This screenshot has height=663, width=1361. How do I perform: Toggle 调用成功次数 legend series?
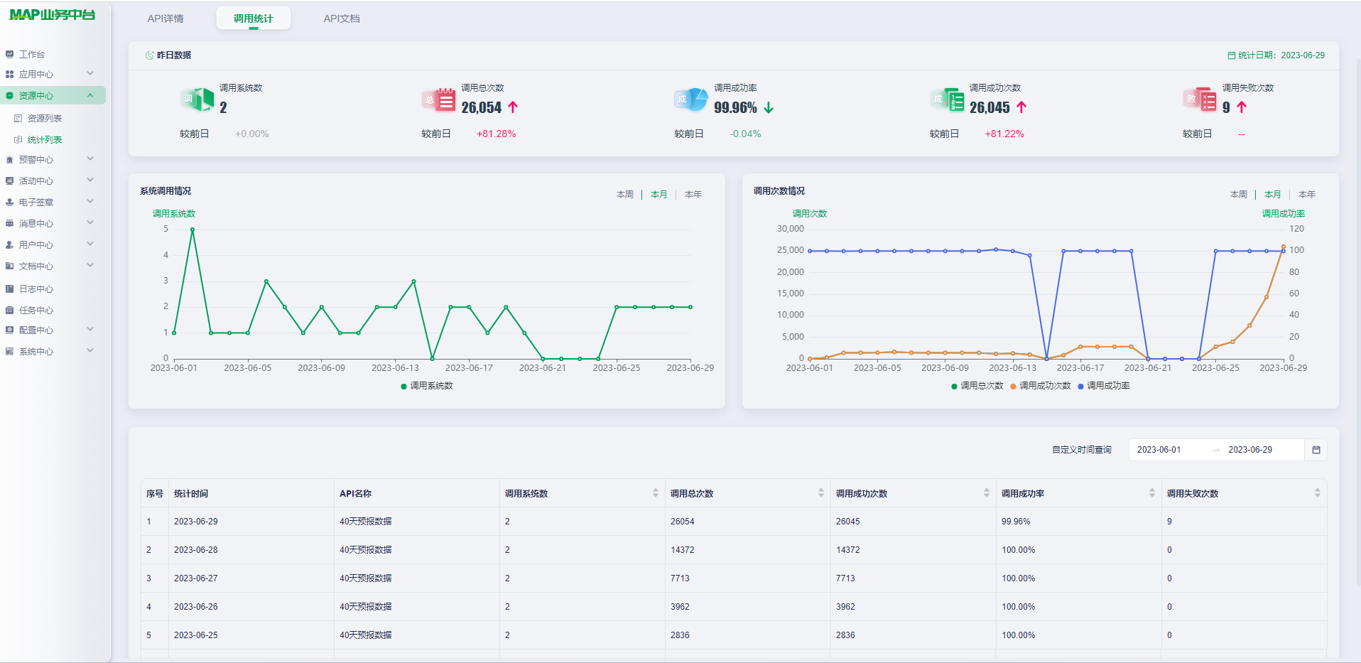tap(1041, 386)
